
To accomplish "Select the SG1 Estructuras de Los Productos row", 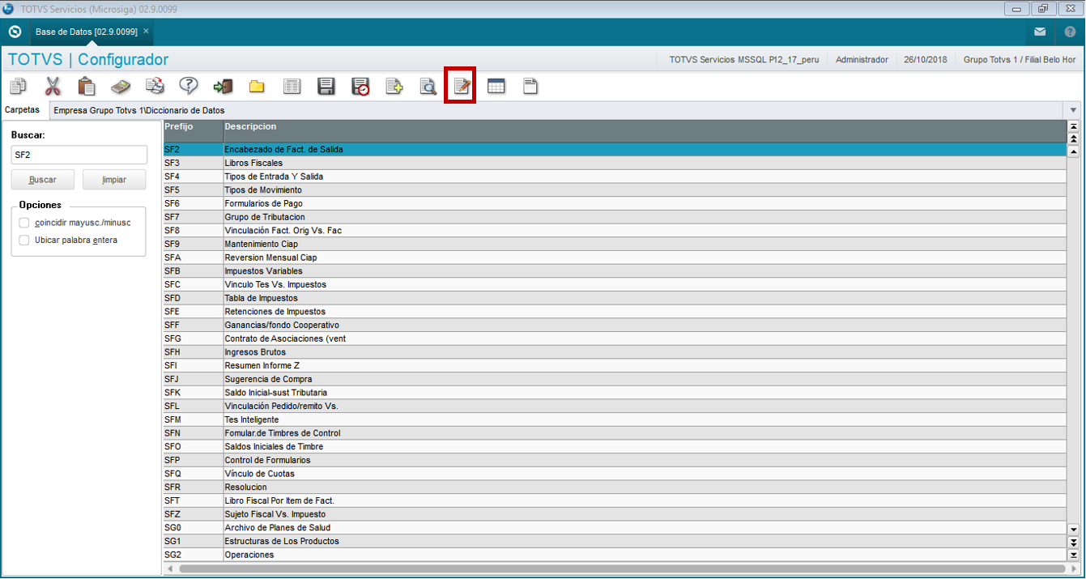I will click(615, 541).
